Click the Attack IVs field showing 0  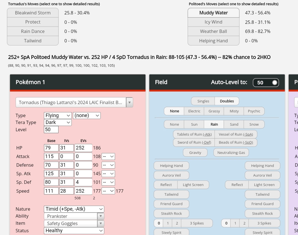tap(66, 156)
